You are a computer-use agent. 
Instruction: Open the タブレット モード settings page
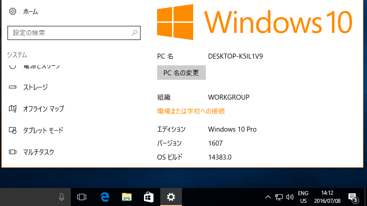[x=43, y=130]
